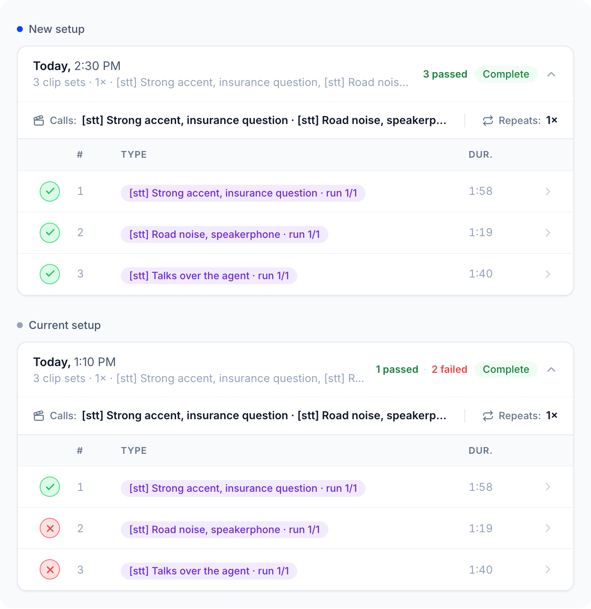Click the Repeats loop icon in New setup
591x609 pixels.
(x=488, y=121)
